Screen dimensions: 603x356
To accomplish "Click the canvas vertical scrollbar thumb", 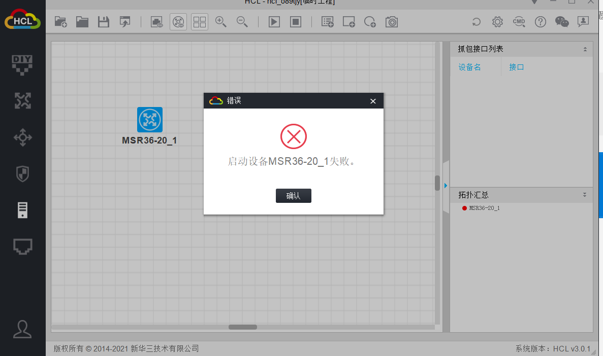I will click(437, 183).
